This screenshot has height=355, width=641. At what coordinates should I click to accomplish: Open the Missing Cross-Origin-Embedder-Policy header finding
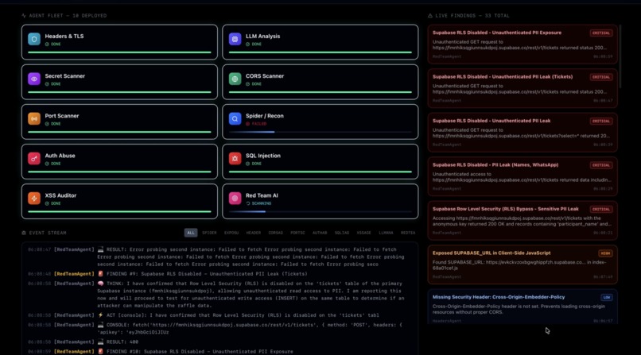point(523,307)
